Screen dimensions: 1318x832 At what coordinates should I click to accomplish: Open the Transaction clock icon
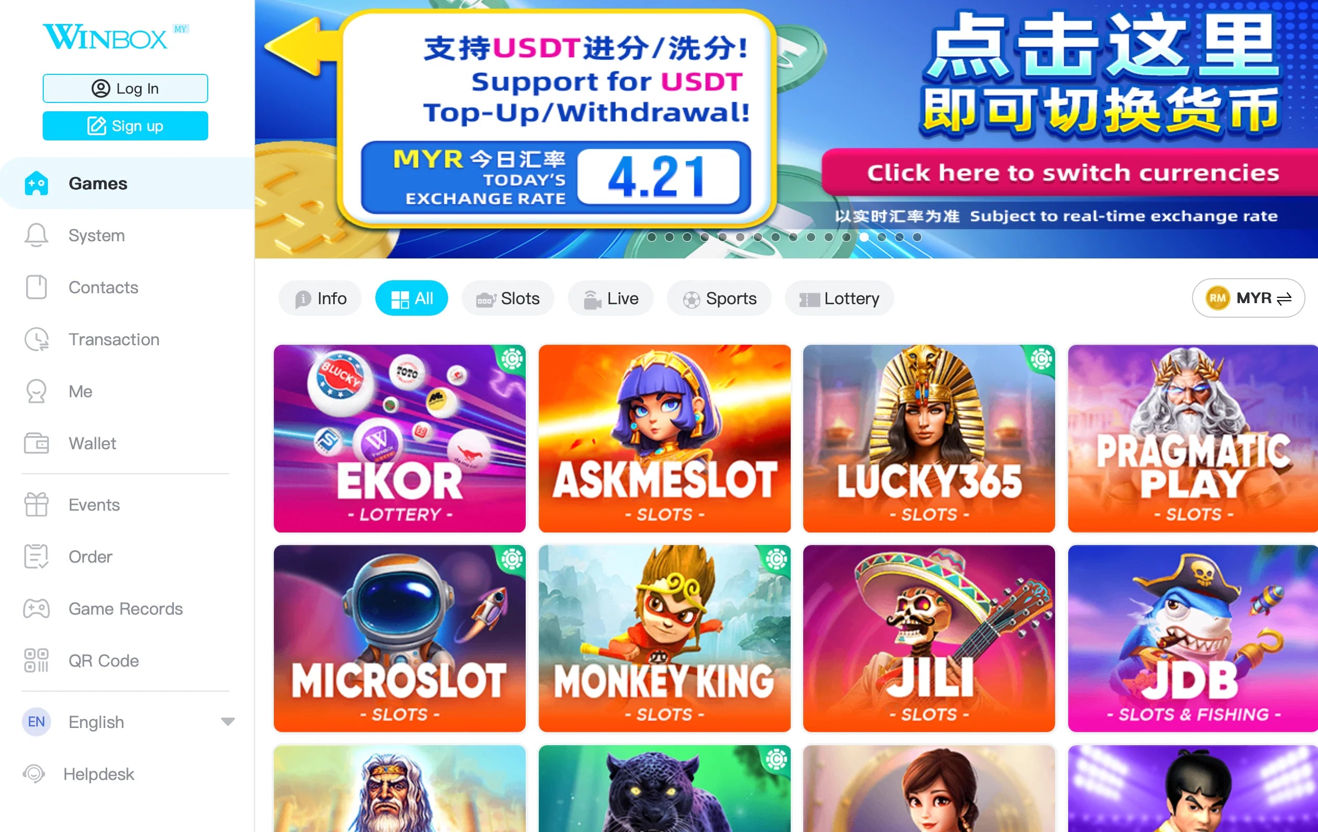coord(36,340)
